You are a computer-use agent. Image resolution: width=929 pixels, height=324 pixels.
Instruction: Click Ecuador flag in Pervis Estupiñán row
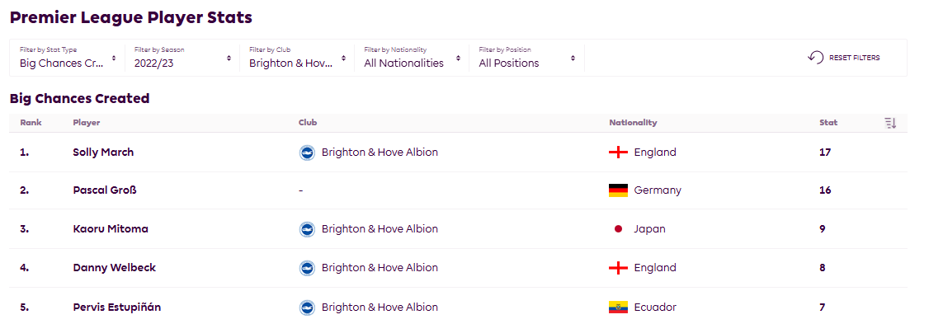[x=618, y=308]
